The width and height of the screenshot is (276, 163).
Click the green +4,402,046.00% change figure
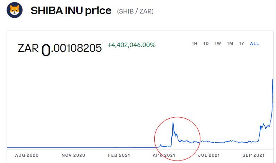click(x=131, y=45)
